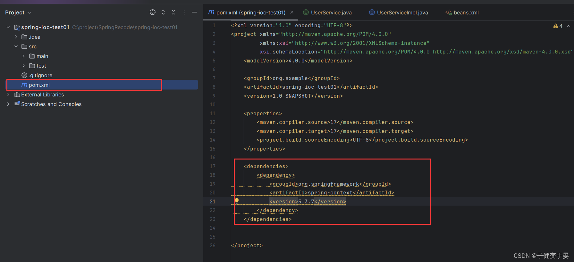Click the closing </project> tag
The image size is (574, 262).
(247, 245)
